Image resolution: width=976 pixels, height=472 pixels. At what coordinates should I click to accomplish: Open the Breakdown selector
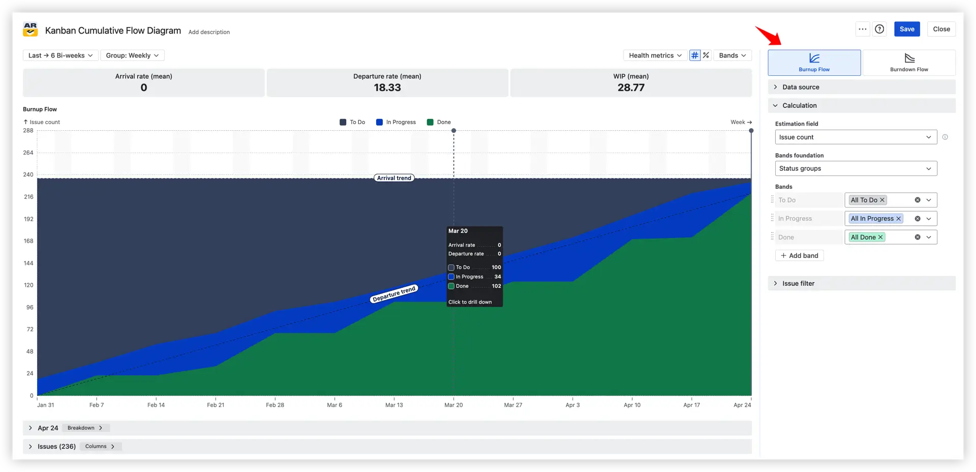(85, 428)
